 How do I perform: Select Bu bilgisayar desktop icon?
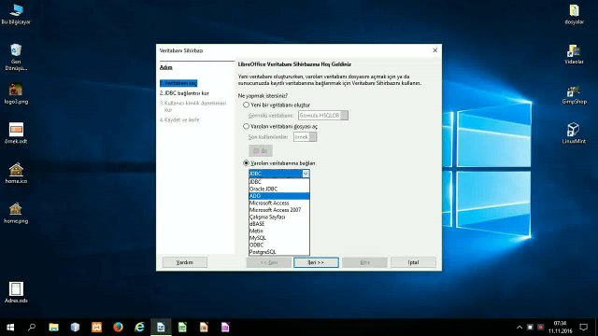[16, 15]
